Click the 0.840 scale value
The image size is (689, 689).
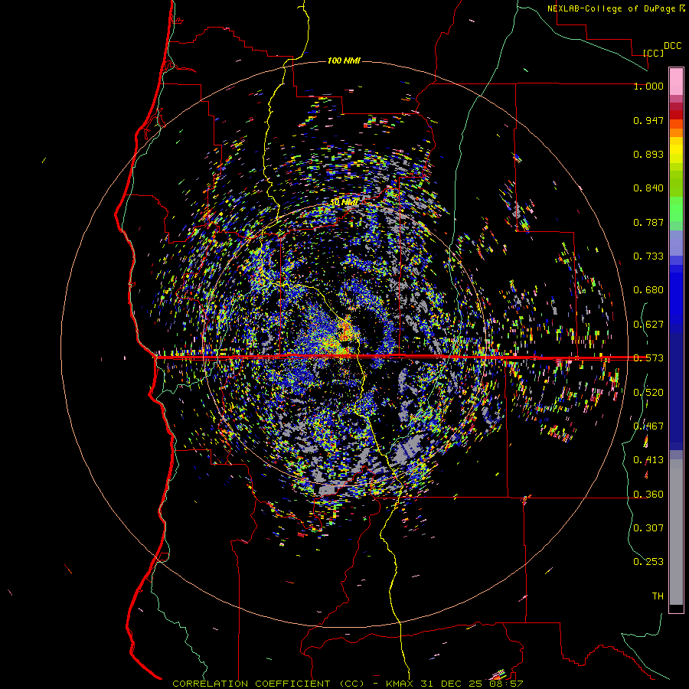[648, 188]
